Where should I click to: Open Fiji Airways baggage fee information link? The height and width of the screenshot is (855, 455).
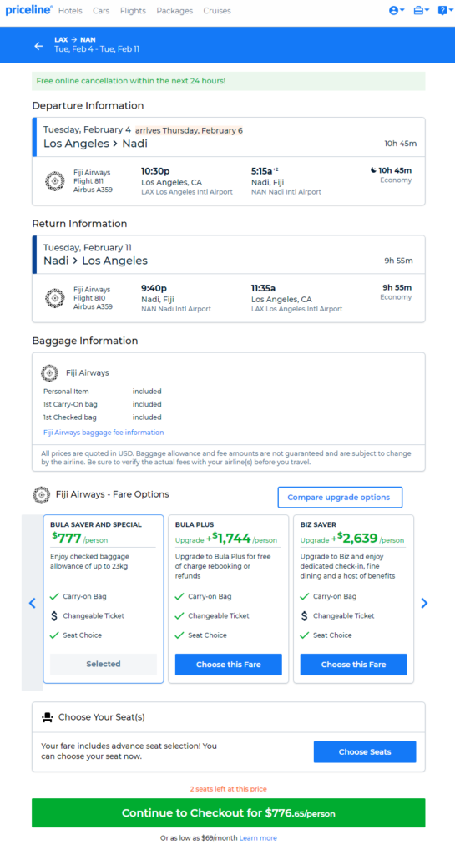(104, 433)
